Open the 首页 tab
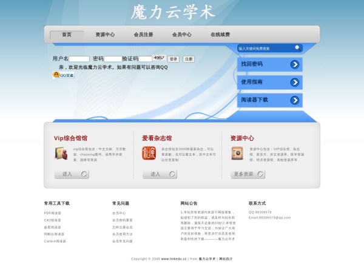The width and height of the screenshot is (364, 273). click(x=67, y=35)
